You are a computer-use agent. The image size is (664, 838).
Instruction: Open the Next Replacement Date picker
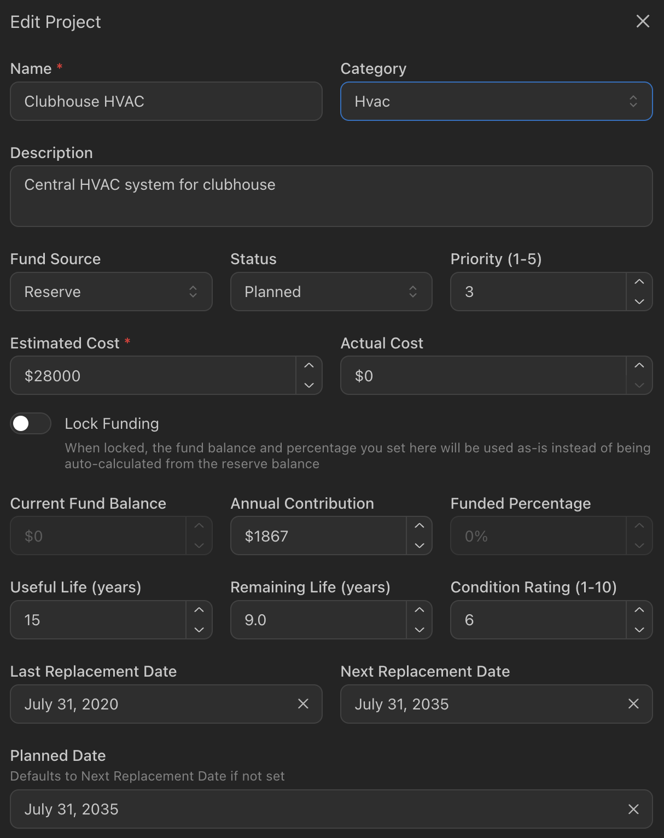[x=481, y=704]
